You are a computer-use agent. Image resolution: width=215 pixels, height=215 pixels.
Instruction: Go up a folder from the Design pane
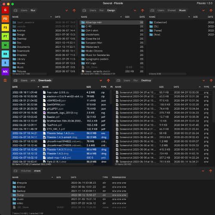coord(142,10)
